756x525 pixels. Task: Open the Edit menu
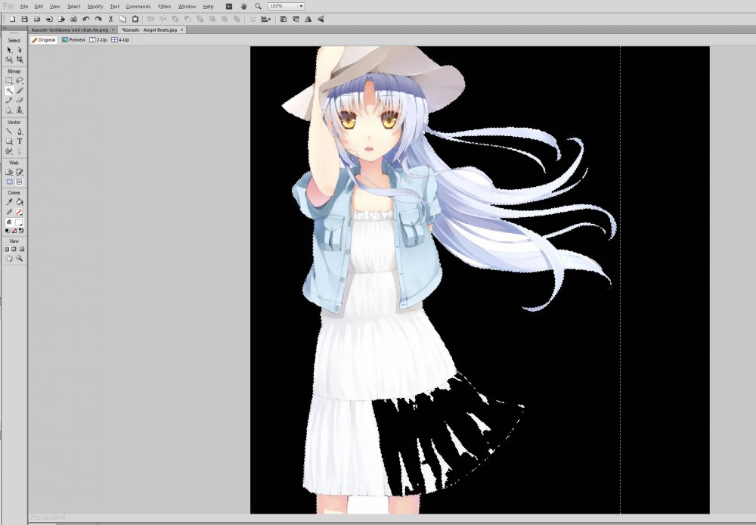[39, 7]
